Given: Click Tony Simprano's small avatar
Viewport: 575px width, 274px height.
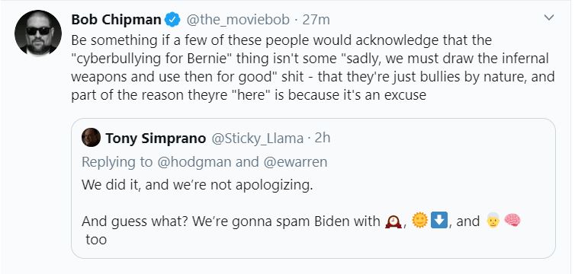Looking at the screenshot, I should (91, 138).
